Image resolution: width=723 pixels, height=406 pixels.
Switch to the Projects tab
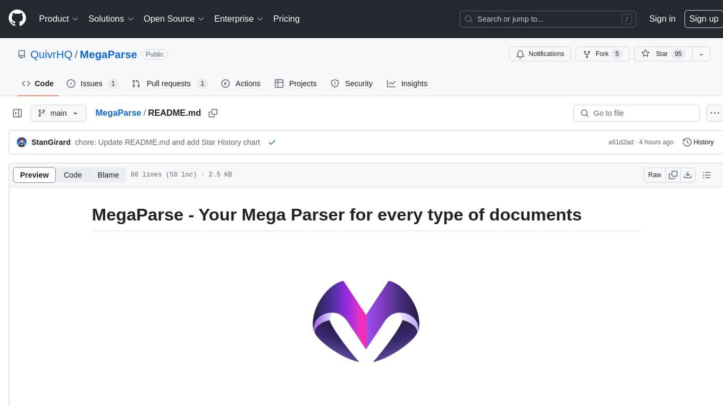296,83
